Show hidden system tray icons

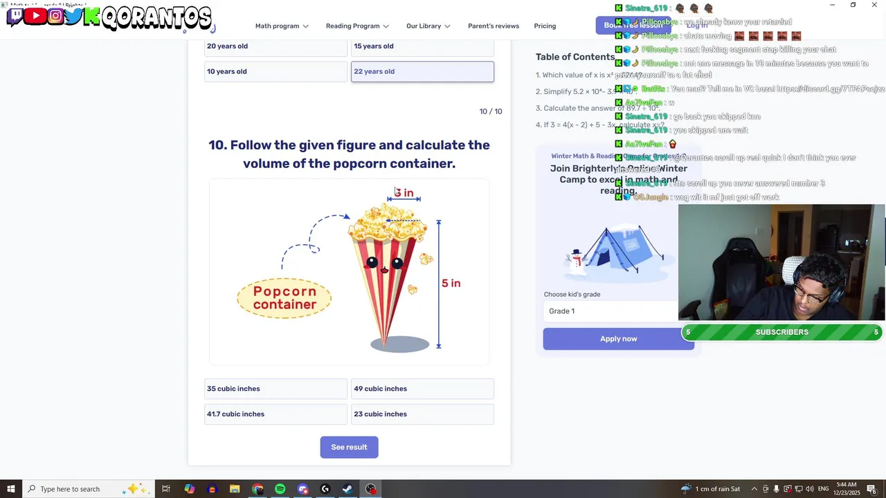[x=754, y=489]
